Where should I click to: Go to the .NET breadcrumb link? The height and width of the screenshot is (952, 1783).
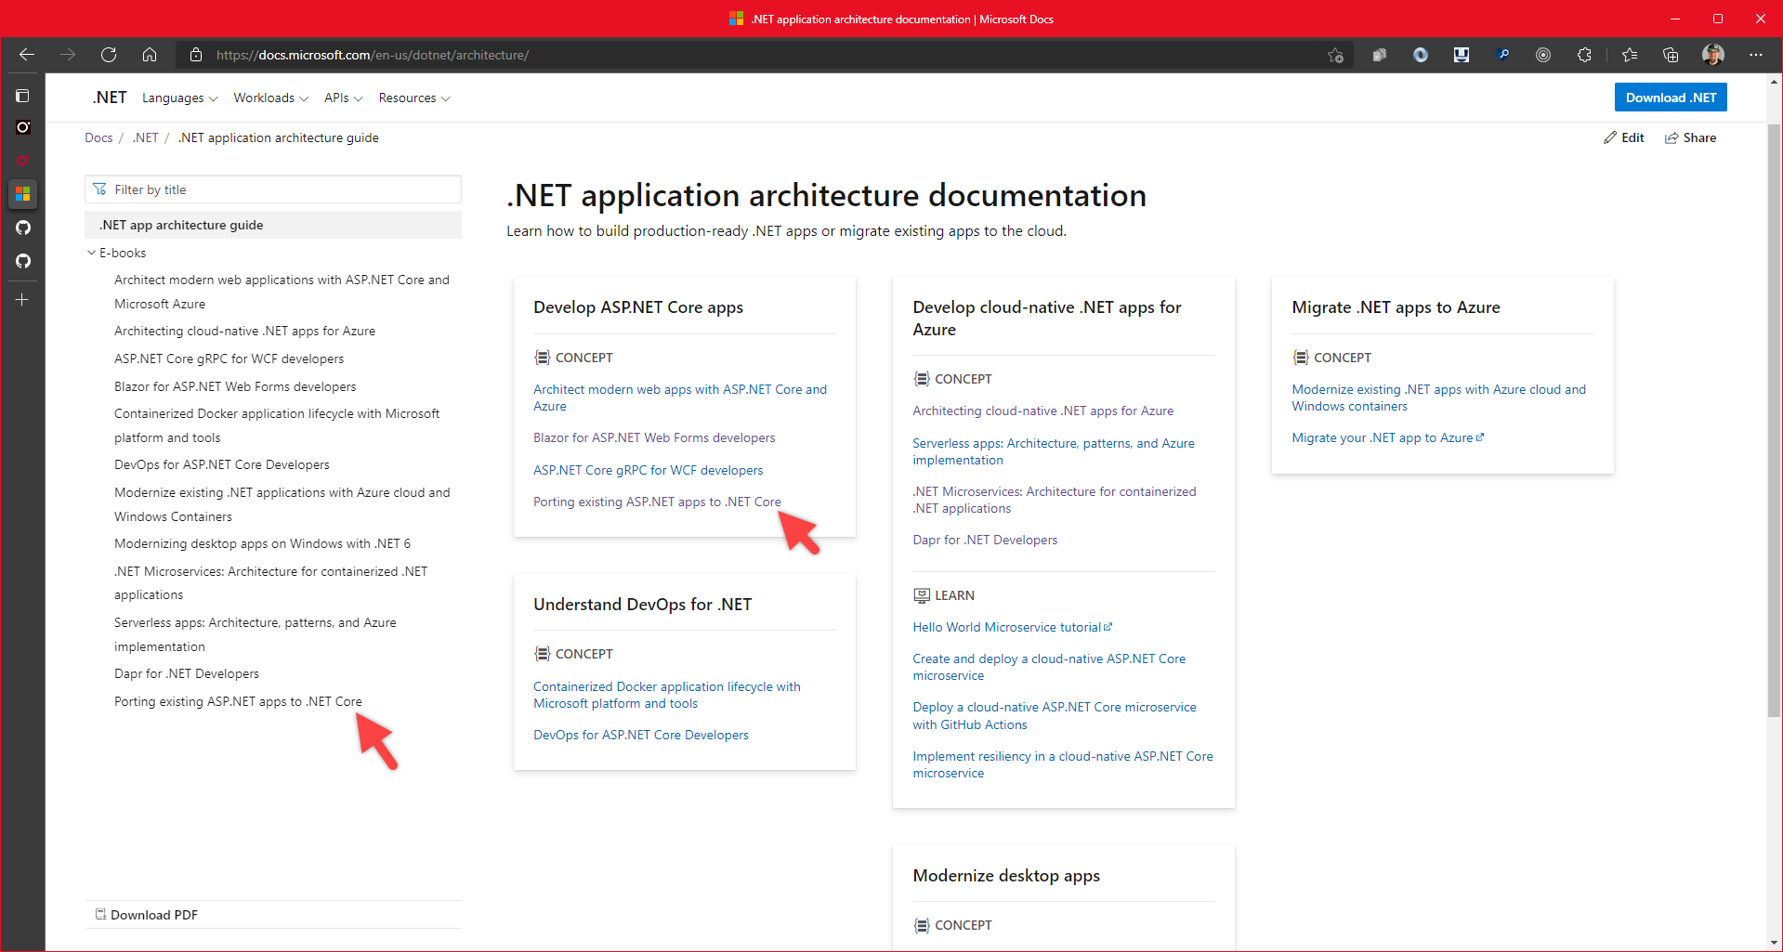(146, 137)
